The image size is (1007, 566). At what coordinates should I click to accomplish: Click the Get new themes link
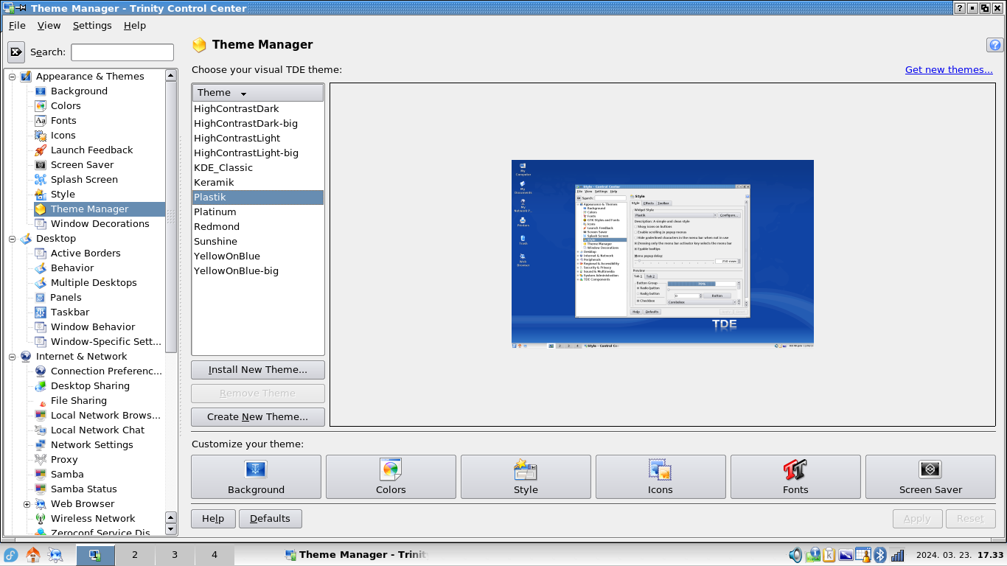pos(949,69)
